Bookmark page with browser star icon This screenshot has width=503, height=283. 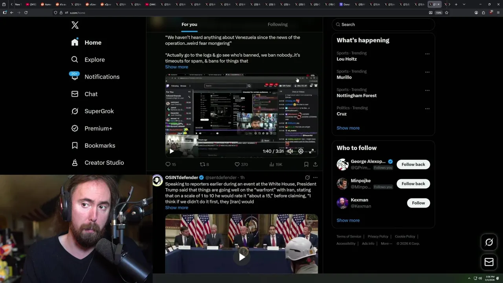(446, 13)
